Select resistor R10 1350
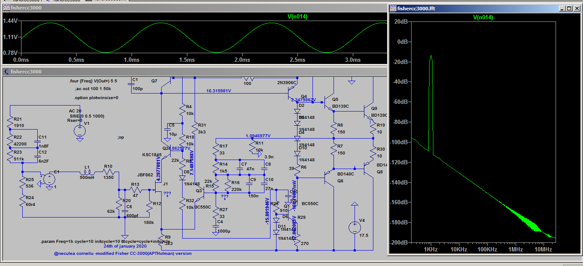 tap(108, 172)
